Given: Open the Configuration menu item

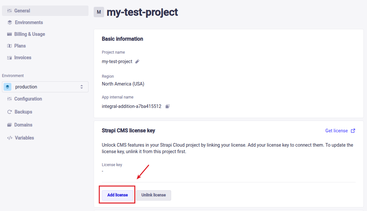Looking at the screenshot, I should 28,99.
